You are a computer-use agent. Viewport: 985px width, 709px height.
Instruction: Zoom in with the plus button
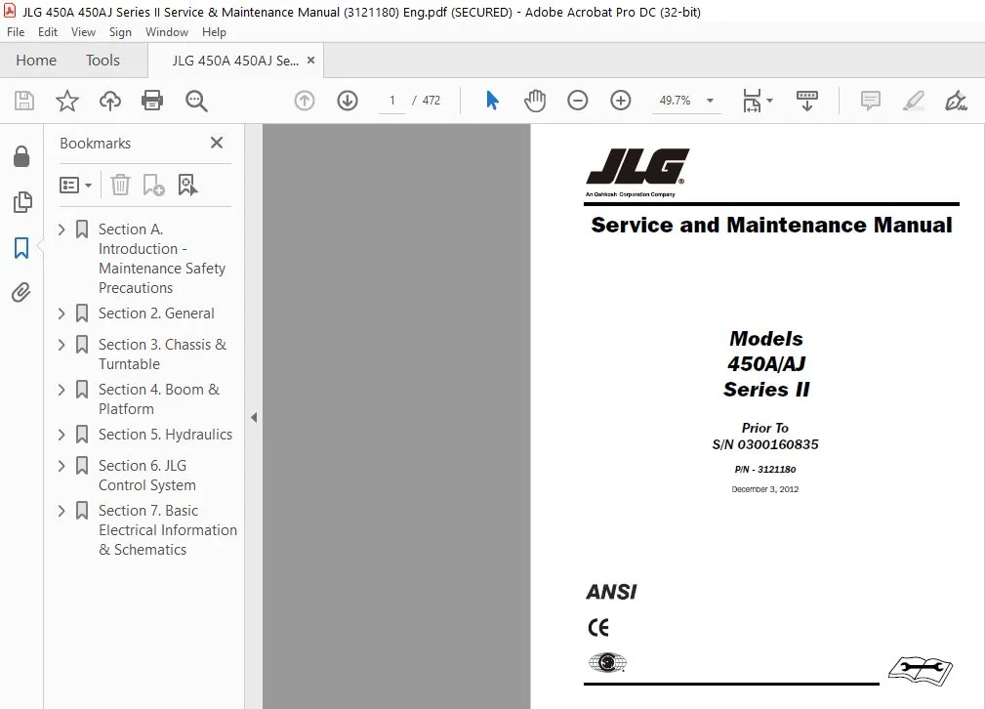[621, 101]
